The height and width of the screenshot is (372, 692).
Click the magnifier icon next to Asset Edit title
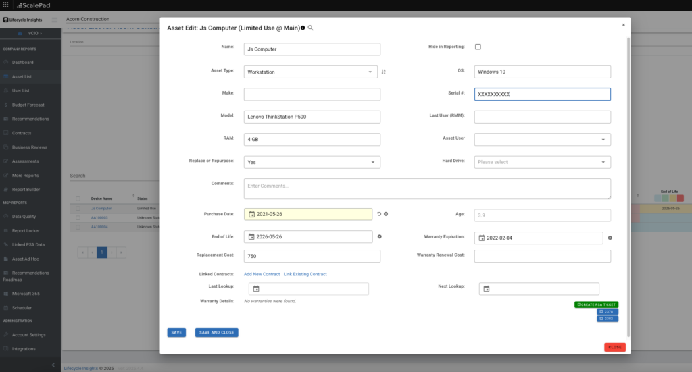311,28
